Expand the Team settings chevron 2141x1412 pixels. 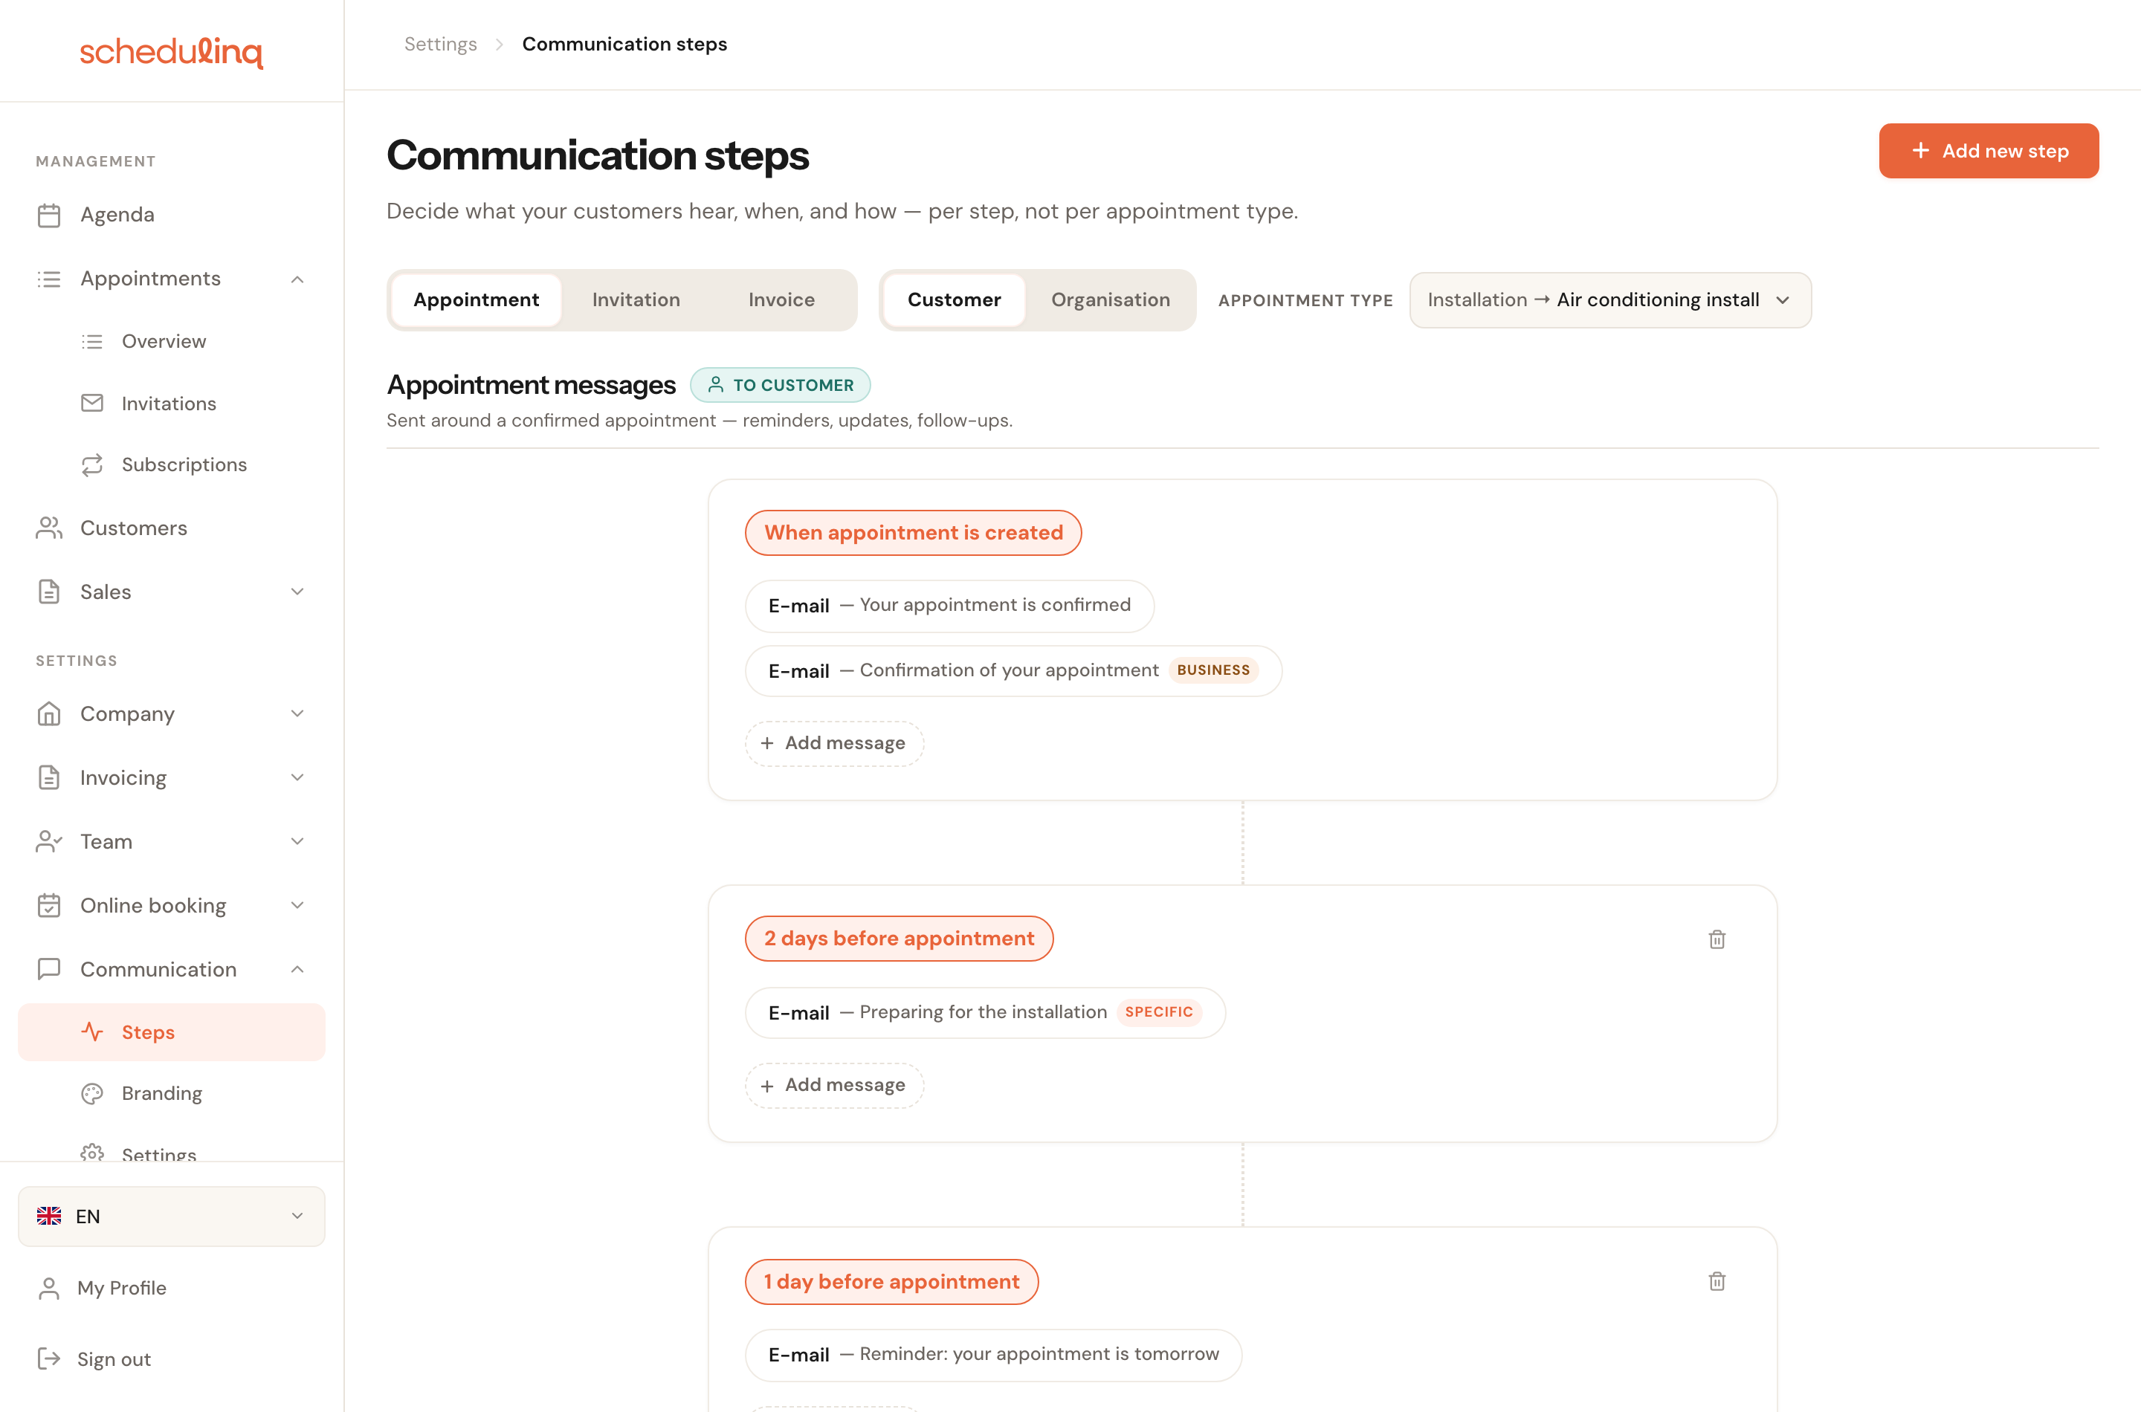tap(297, 841)
